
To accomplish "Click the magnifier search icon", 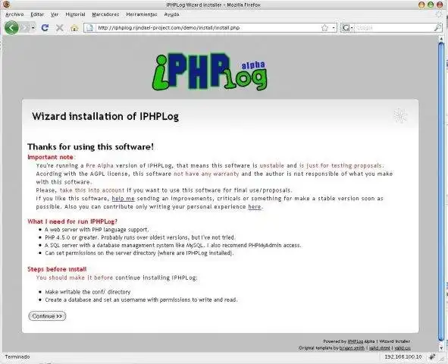I will click(437, 28).
